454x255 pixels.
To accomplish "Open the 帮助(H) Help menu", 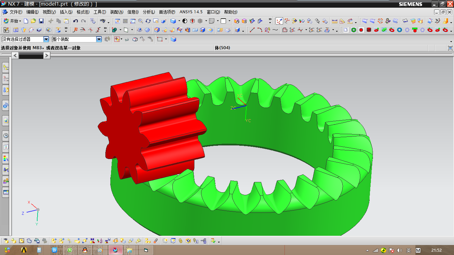I will coord(231,12).
